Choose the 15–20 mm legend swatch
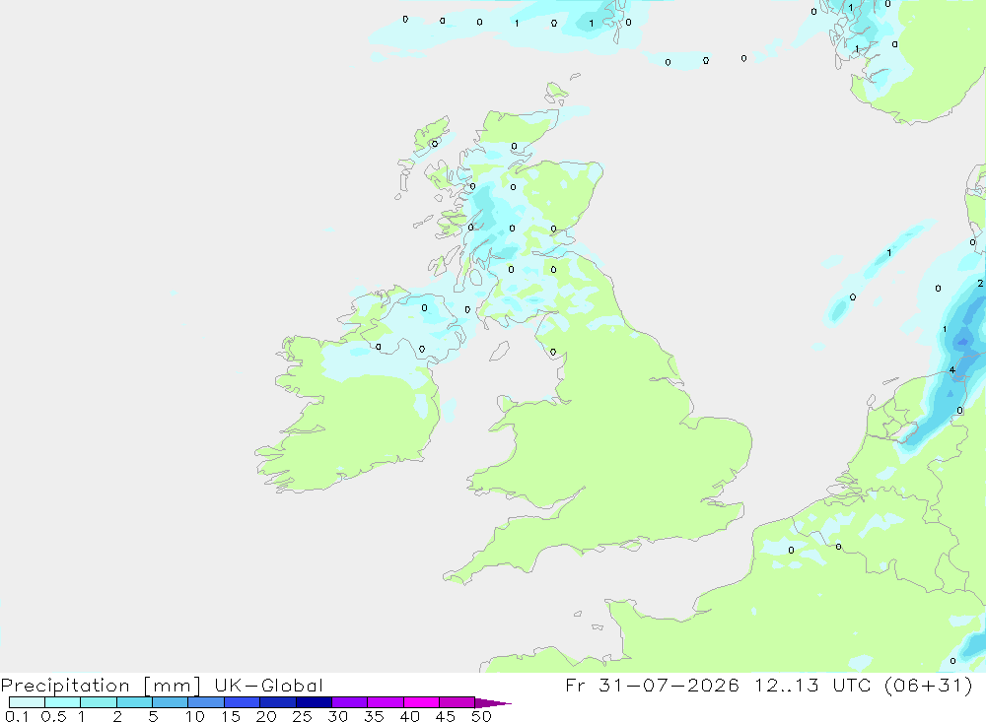This screenshot has height=722, width=986. pos(242,702)
